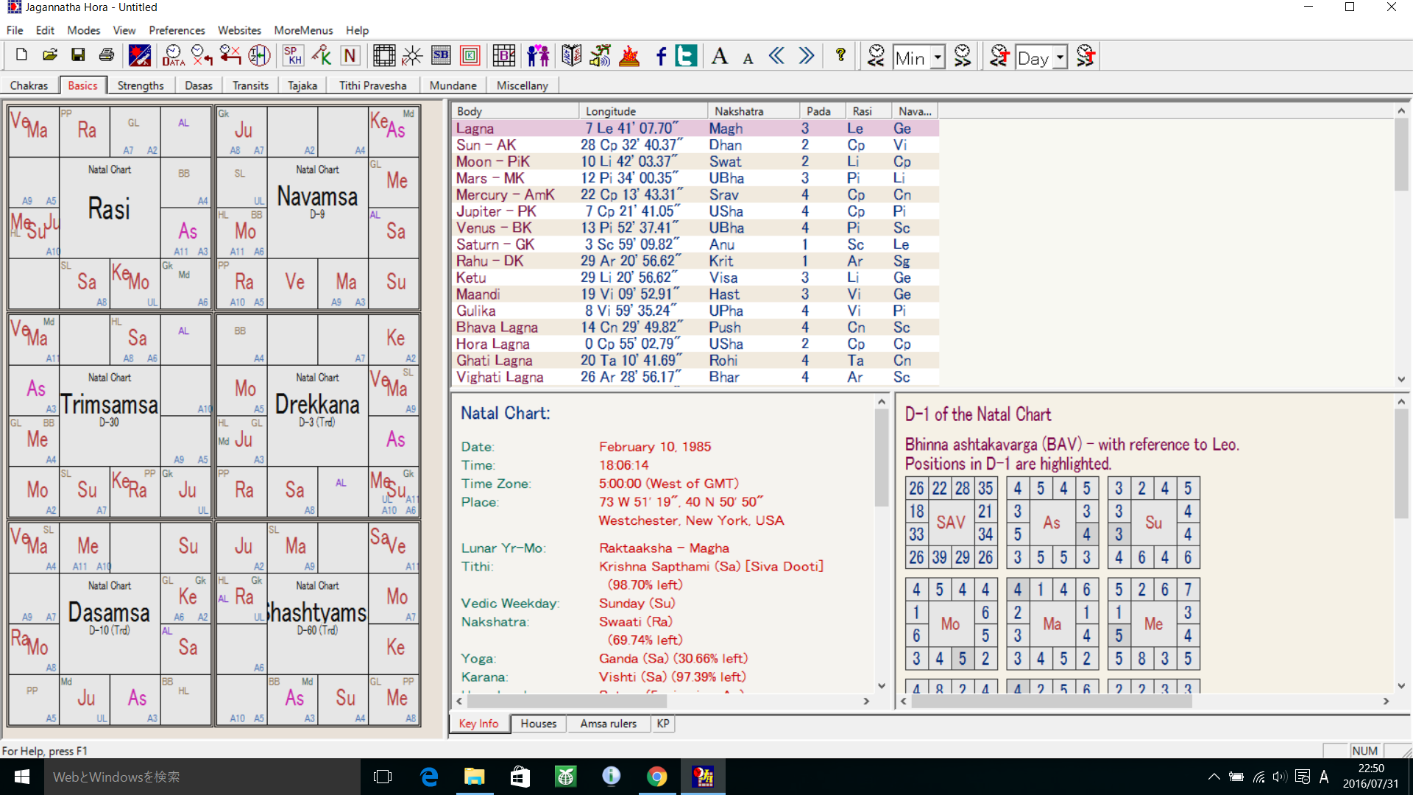Open the Day transit-step dropdown
The width and height of the screenshot is (1413, 795).
pos(1060,57)
